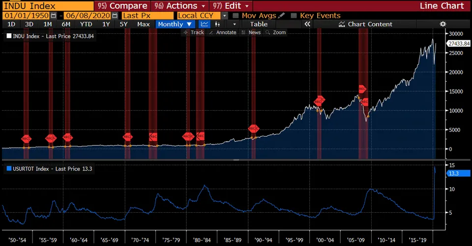472x246 pixels.
Task: Click the '85-'89 x-axis label
Action: (233, 240)
